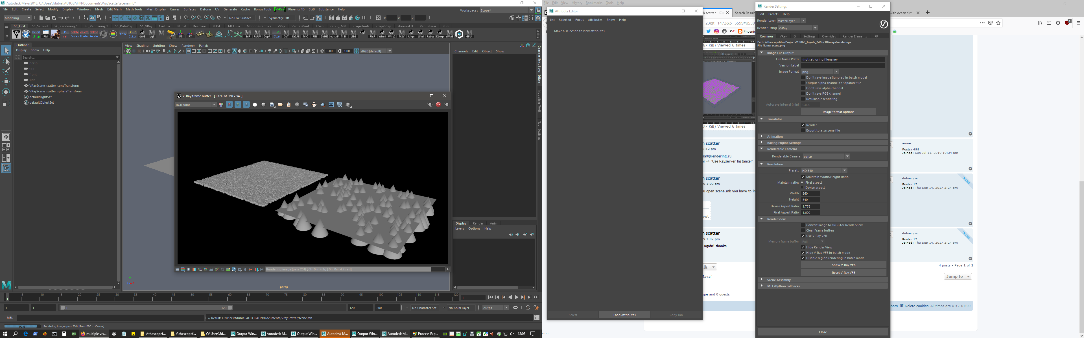The image size is (1084, 338).
Task: Click the 'delG' python shelf icon
Action: [142, 34]
